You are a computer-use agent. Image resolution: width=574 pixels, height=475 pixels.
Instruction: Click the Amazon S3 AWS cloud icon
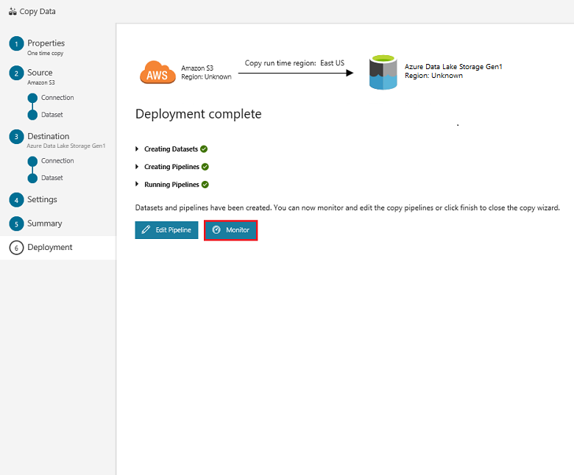[x=157, y=72]
